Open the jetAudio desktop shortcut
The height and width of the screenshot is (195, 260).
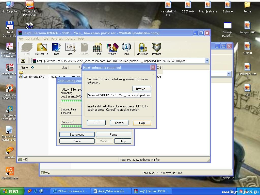point(10,153)
